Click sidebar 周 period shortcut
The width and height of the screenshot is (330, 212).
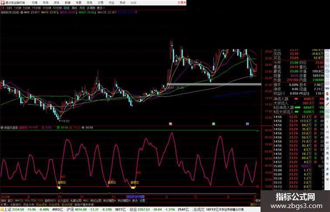[x=327, y=153]
